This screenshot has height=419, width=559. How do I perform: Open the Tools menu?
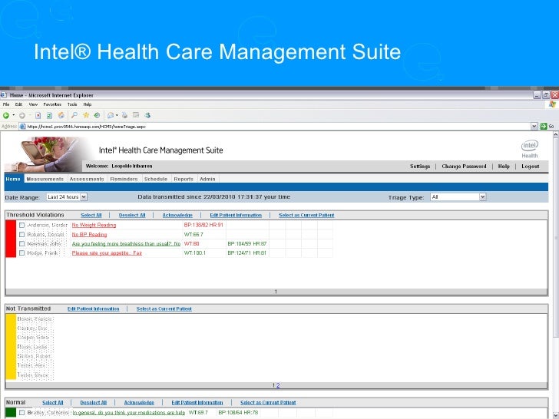[72, 104]
